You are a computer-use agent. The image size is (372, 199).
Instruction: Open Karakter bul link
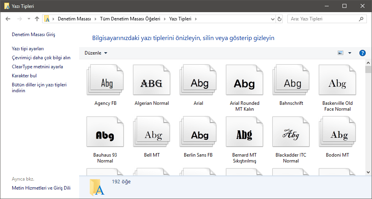coord(24,76)
